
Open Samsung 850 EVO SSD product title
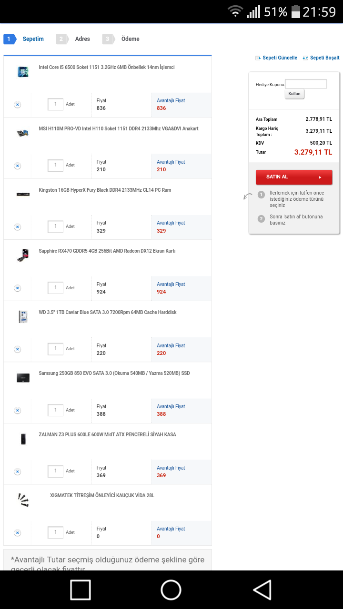coord(114,373)
